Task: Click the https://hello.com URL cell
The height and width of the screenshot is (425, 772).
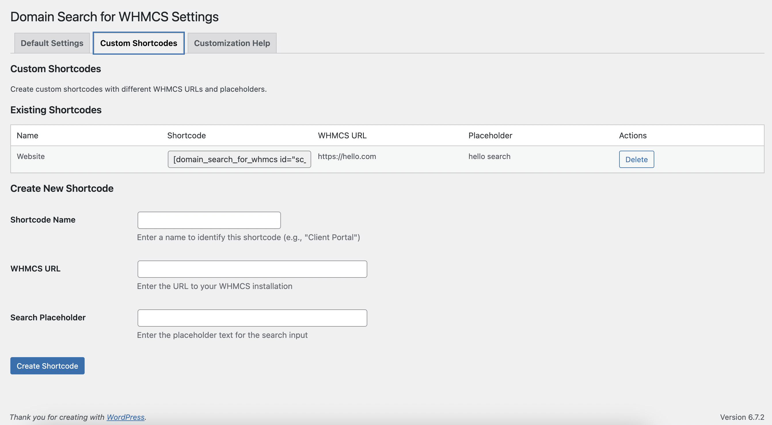Action: coord(347,156)
